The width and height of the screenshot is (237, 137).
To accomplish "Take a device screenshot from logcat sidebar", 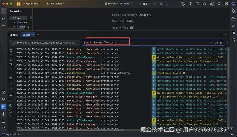I will click(11, 111).
